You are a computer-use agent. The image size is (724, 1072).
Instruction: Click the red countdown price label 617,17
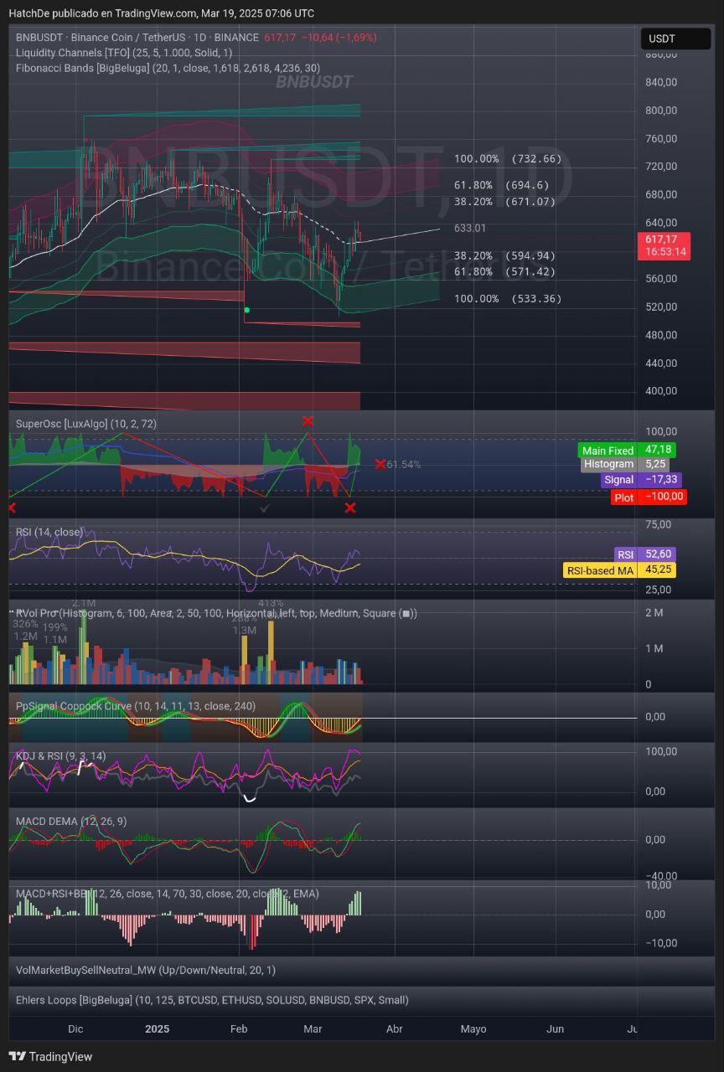coord(666,245)
